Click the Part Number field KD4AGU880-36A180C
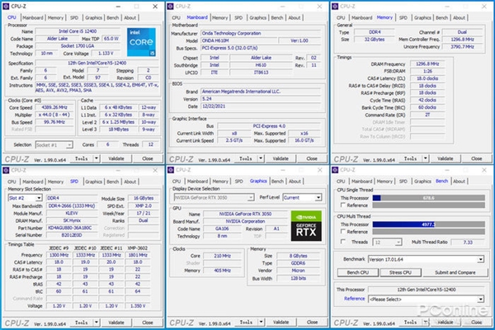This screenshot has height=330, width=495. pos(72,228)
